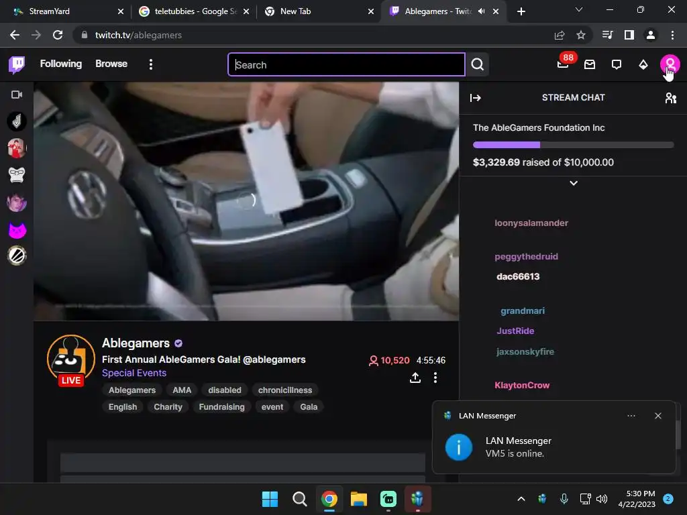Select the English tag
Image resolution: width=687 pixels, height=515 pixels.
coord(123,407)
